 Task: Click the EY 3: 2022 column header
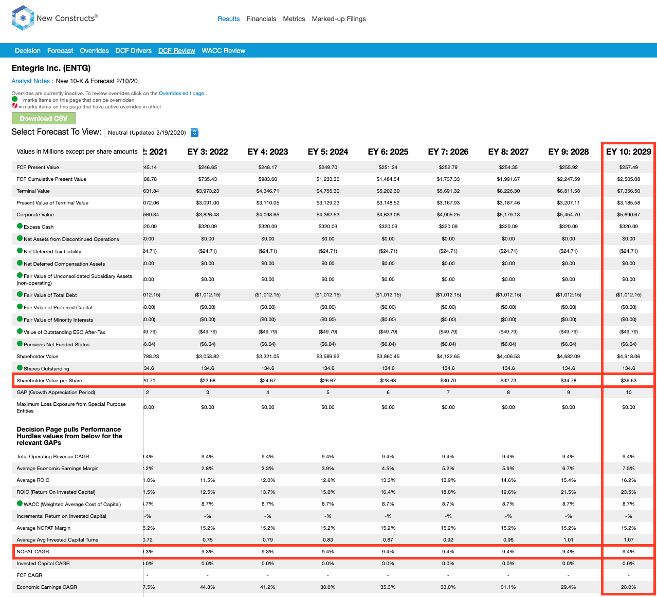(208, 152)
